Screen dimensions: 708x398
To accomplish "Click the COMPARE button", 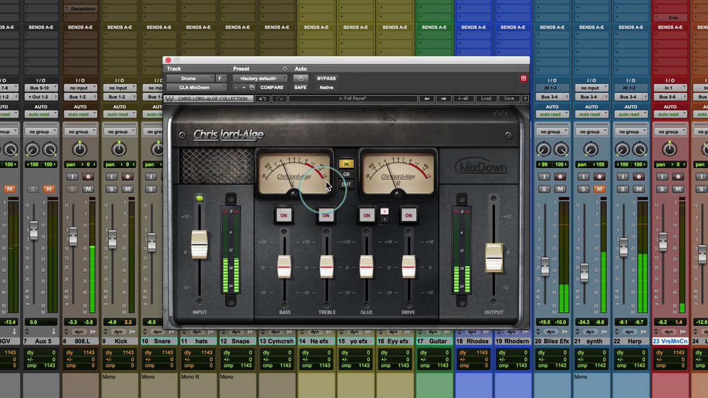I will (x=272, y=87).
